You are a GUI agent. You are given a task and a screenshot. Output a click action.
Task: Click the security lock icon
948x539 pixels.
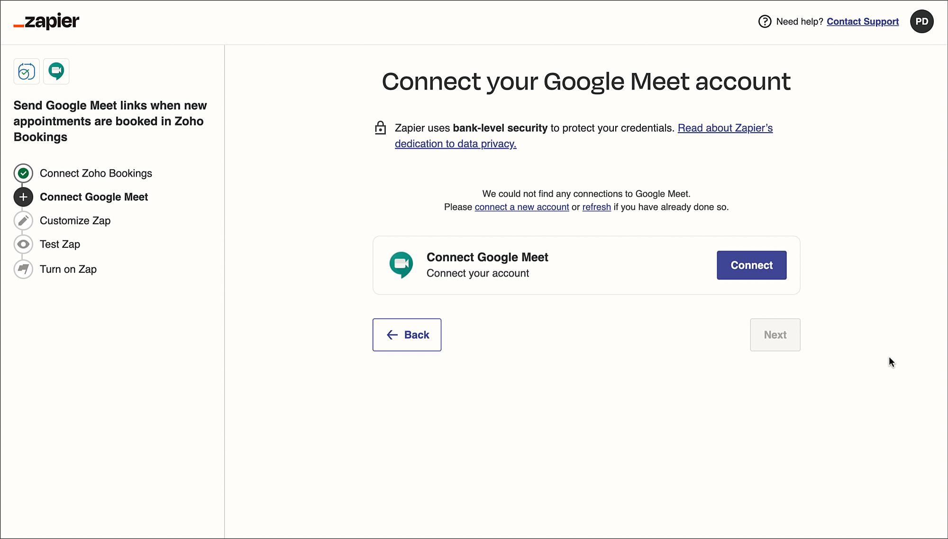(380, 128)
